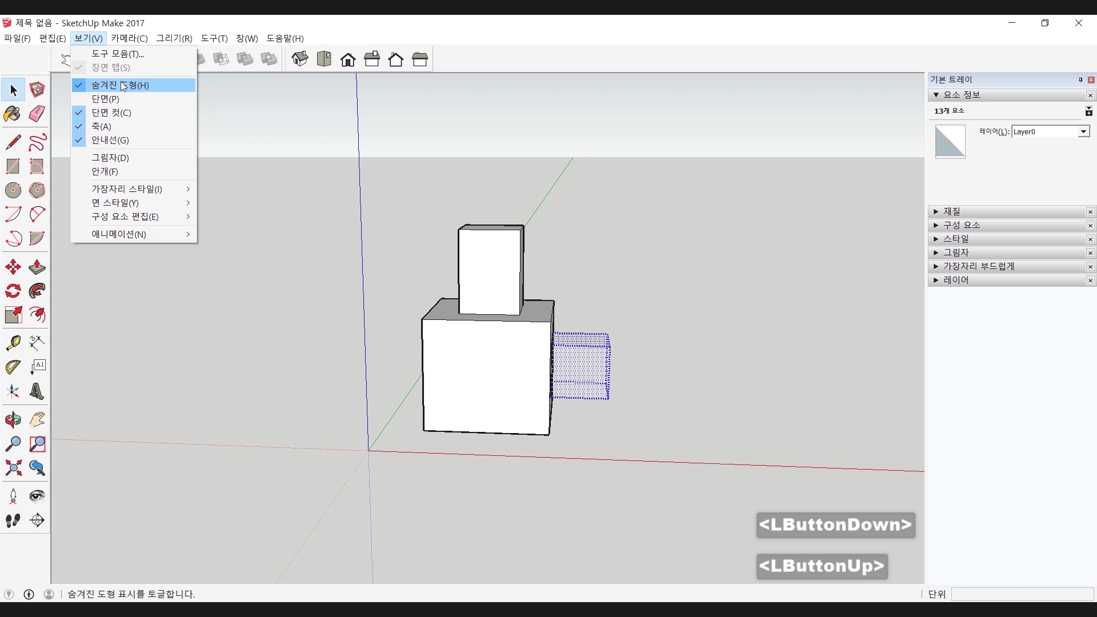
Task: Activate the Orbit camera tool
Action: click(x=13, y=420)
